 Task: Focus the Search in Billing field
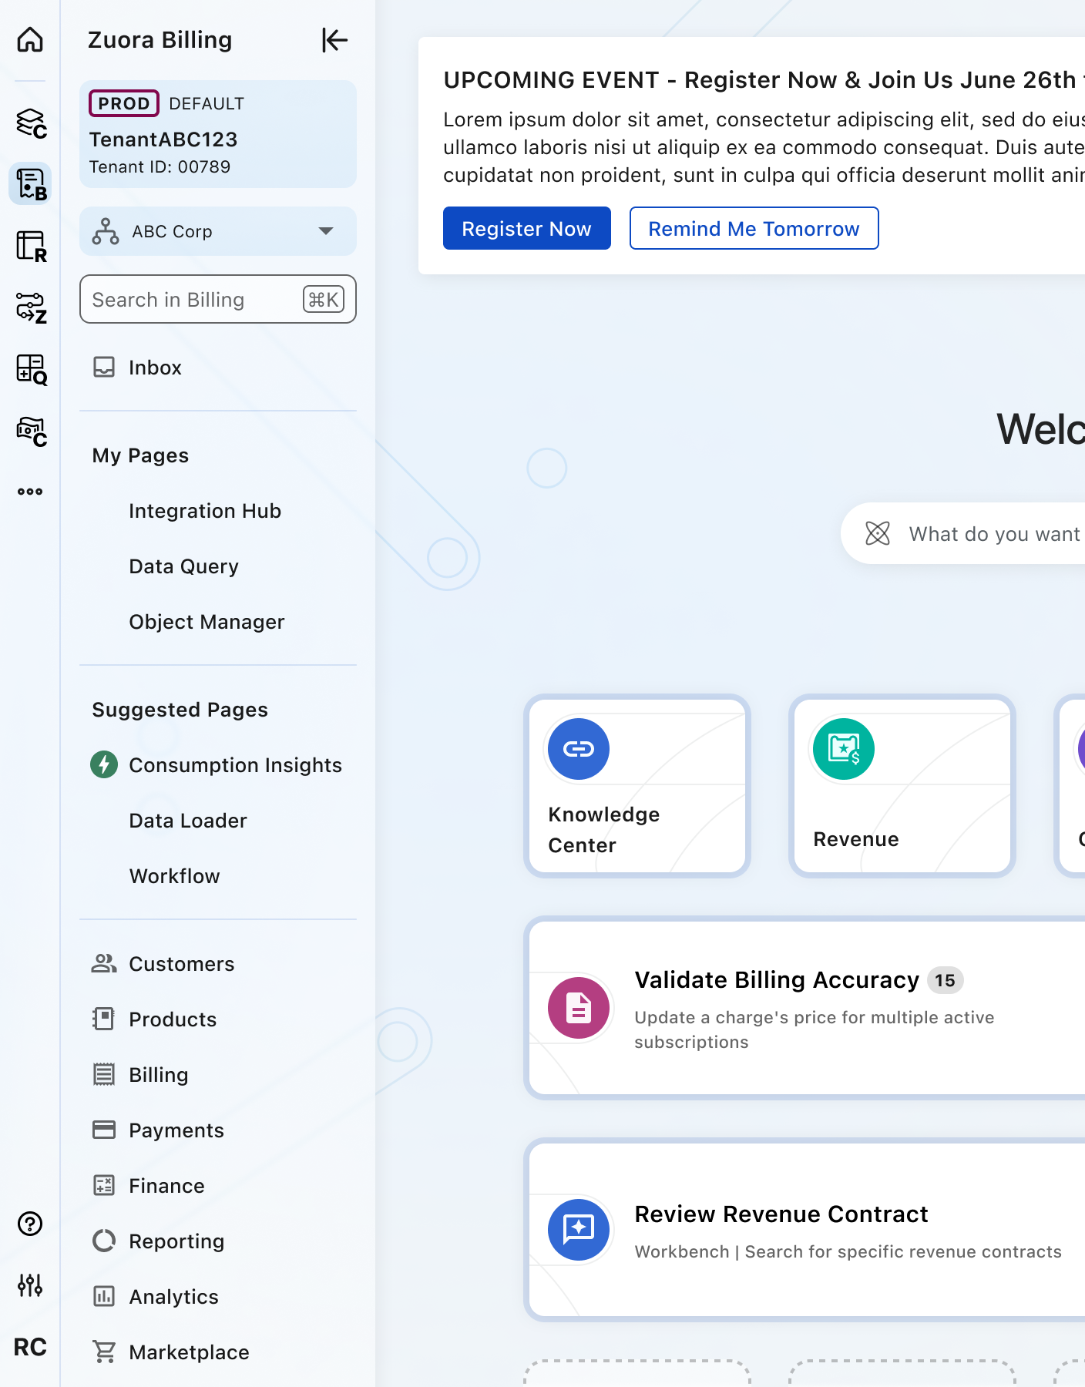click(x=193, y=300)
